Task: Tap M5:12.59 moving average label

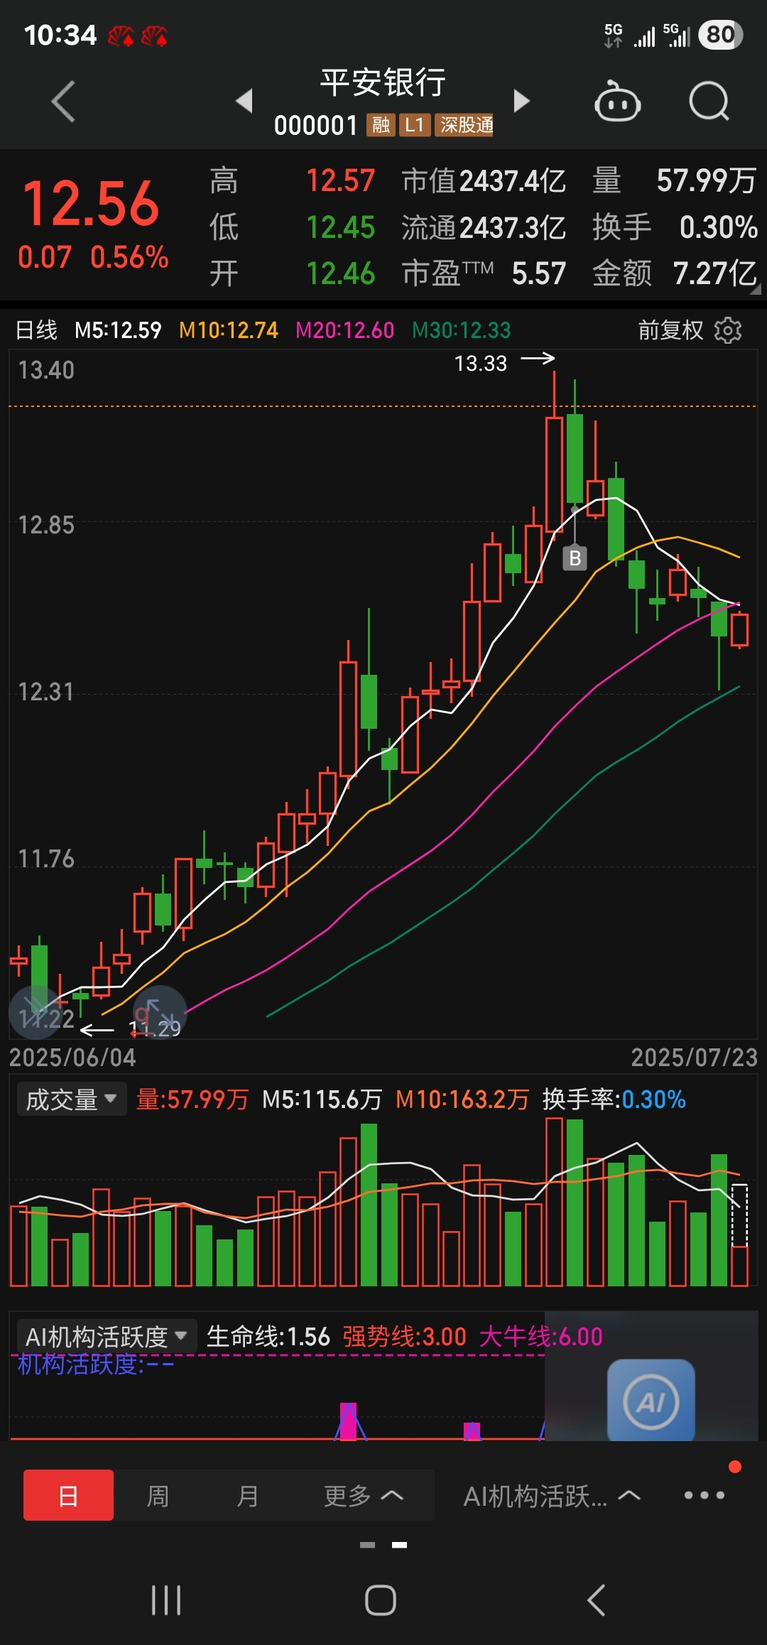Action: [118, 330]
